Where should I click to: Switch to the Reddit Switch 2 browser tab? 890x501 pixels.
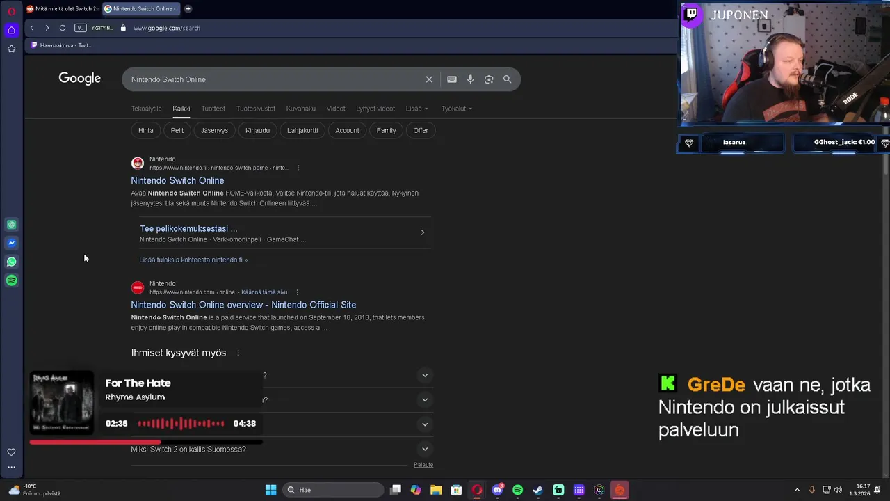click(x=62, y=9)
